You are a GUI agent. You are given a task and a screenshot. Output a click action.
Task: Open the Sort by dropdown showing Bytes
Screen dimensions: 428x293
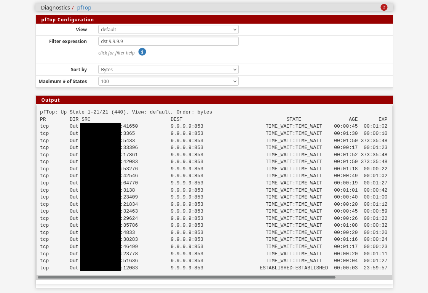[168, 69]
